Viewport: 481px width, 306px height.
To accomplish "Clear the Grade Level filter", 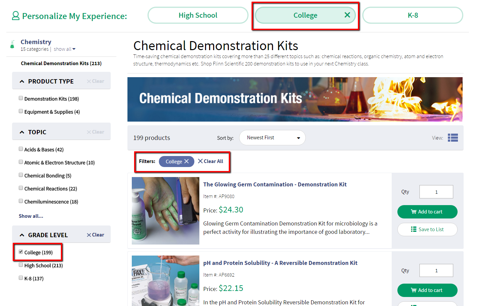I will [x=95, y=235].
